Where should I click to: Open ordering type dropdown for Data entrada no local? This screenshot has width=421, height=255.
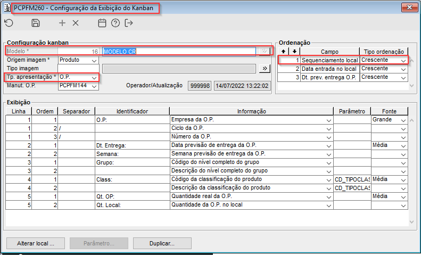pyautogui.click(x=403, y=69)
